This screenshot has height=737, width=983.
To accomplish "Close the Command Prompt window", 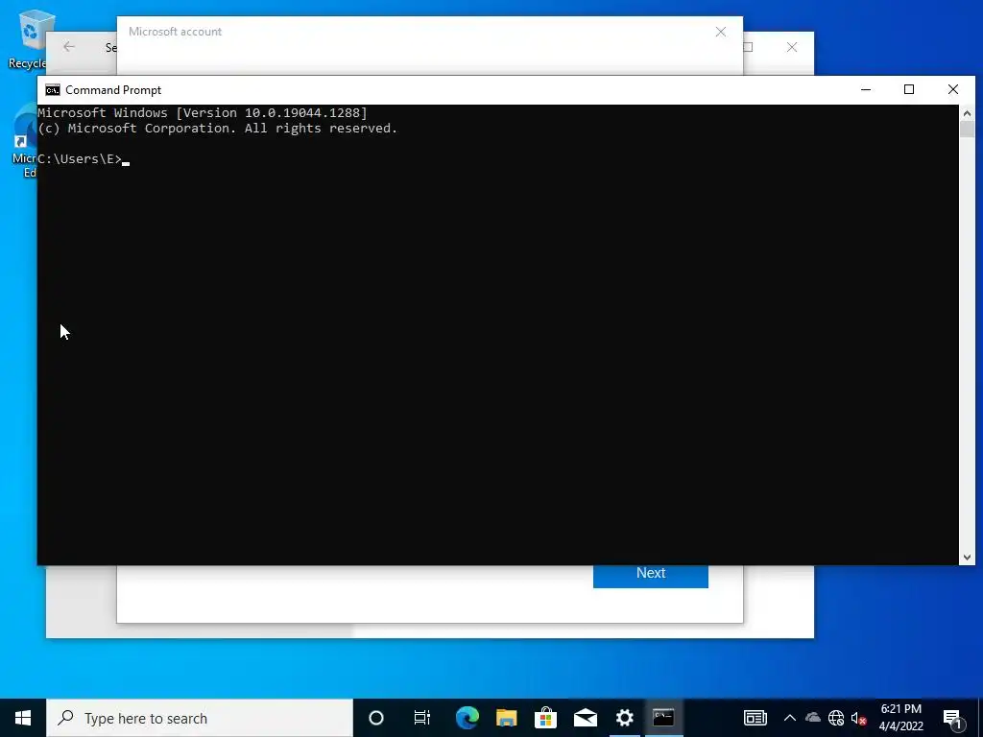I will tap(953, 89).
